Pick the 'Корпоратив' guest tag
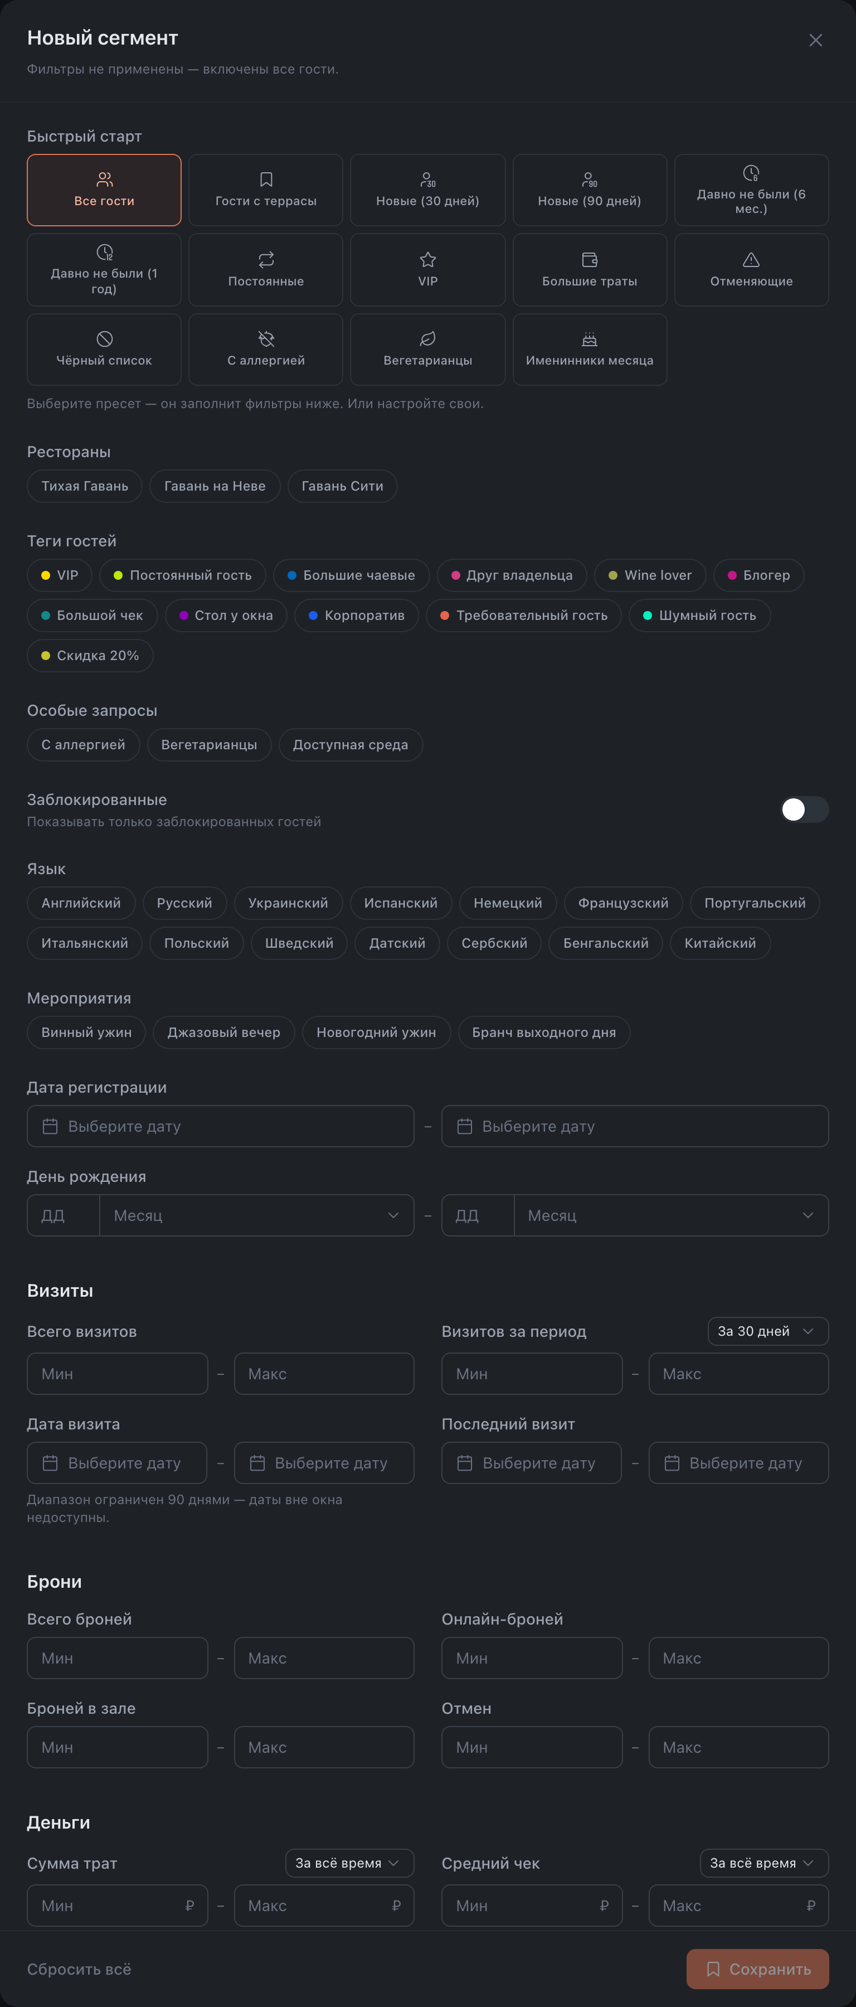 tap(357, 615)
